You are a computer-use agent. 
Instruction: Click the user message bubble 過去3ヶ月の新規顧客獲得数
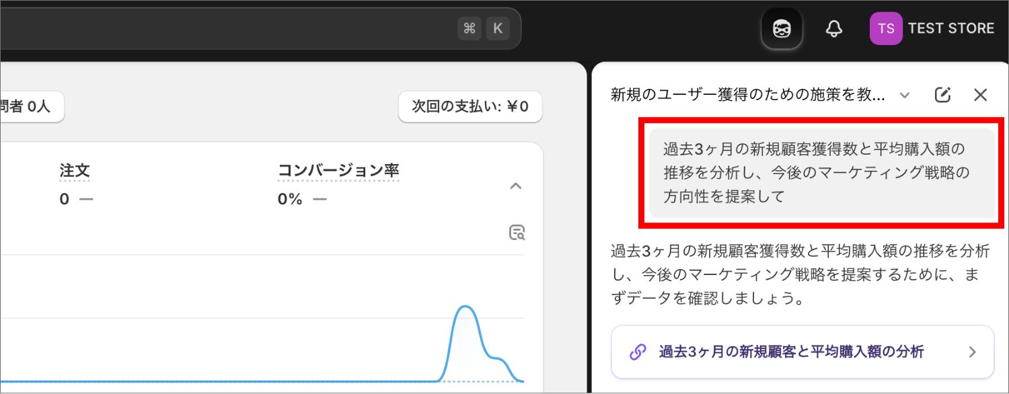tap(822, 173)
